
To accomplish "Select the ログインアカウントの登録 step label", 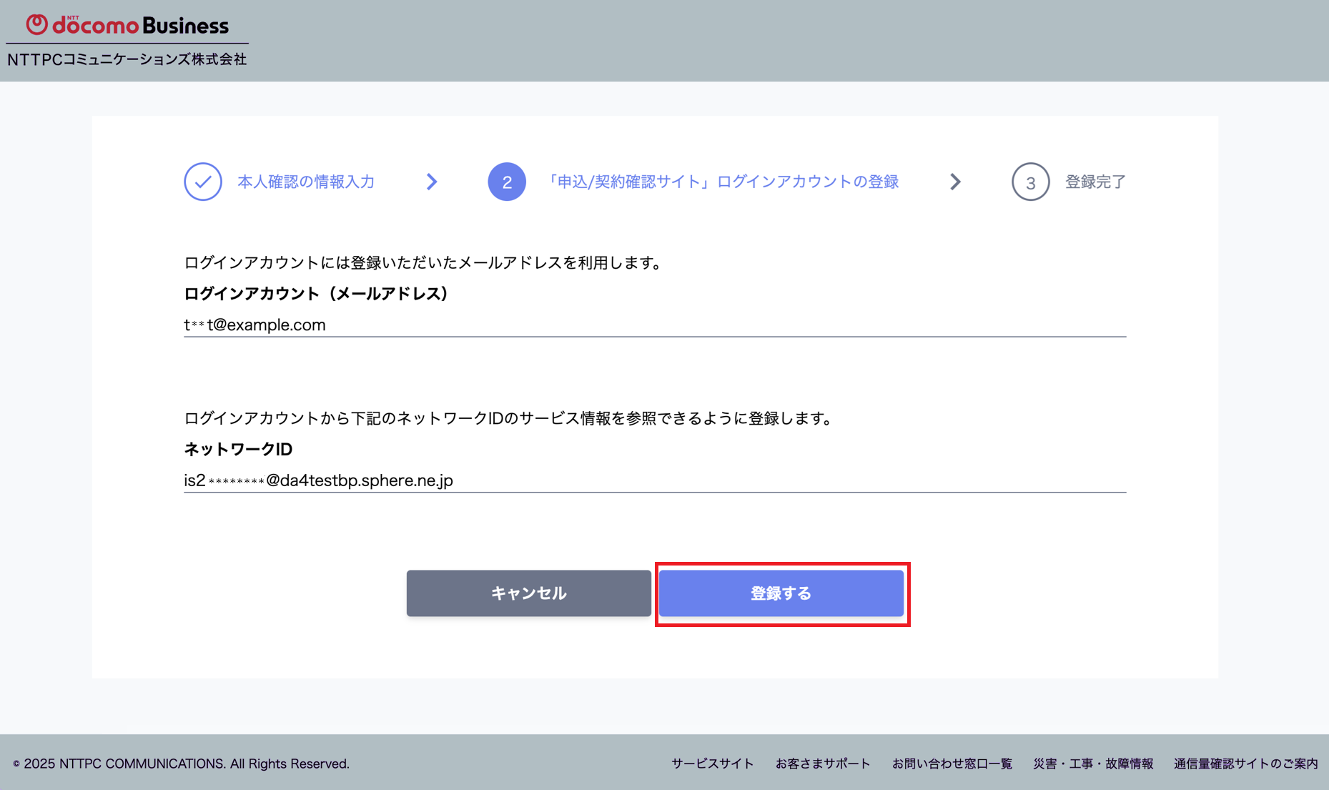I will coord(721,182).
